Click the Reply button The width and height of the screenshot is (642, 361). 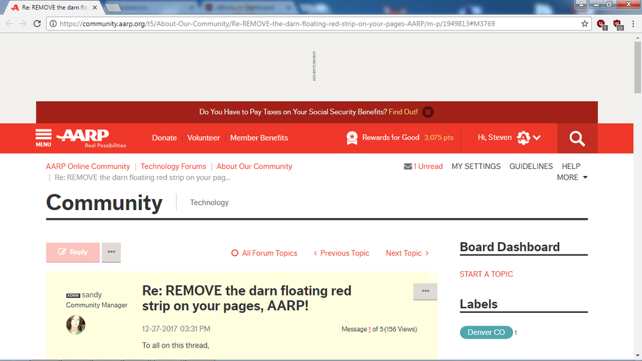click(73, 252)
